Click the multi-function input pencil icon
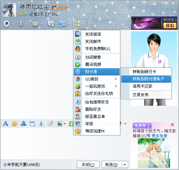Screen dimensions: 179x170 (x=50, y=124)
